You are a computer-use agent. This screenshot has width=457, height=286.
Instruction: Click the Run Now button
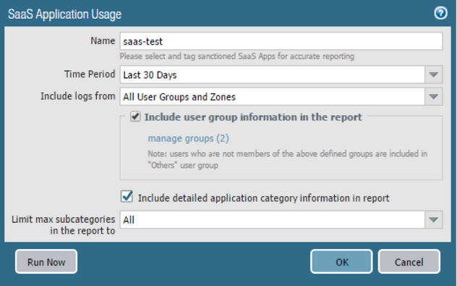pos(46,261)
